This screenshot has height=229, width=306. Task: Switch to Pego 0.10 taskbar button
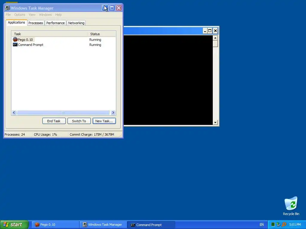[55, 225]
